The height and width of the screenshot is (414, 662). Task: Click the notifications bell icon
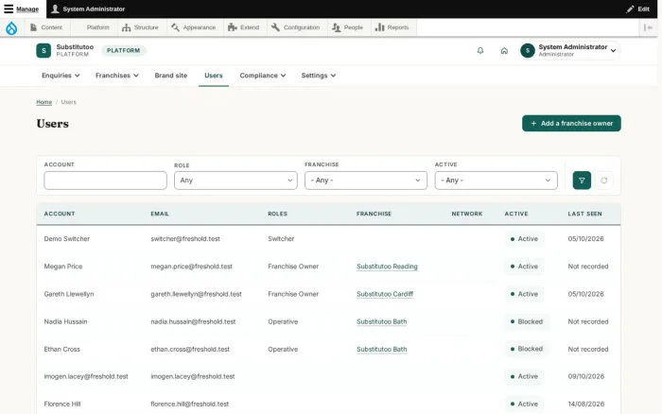[480, 51]
